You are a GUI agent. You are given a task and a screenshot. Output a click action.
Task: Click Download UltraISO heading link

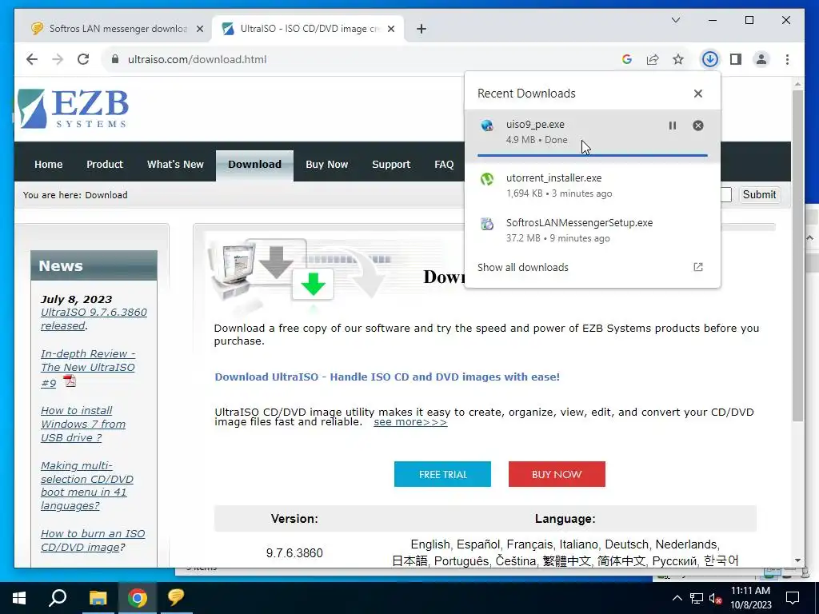click(387, 377)
